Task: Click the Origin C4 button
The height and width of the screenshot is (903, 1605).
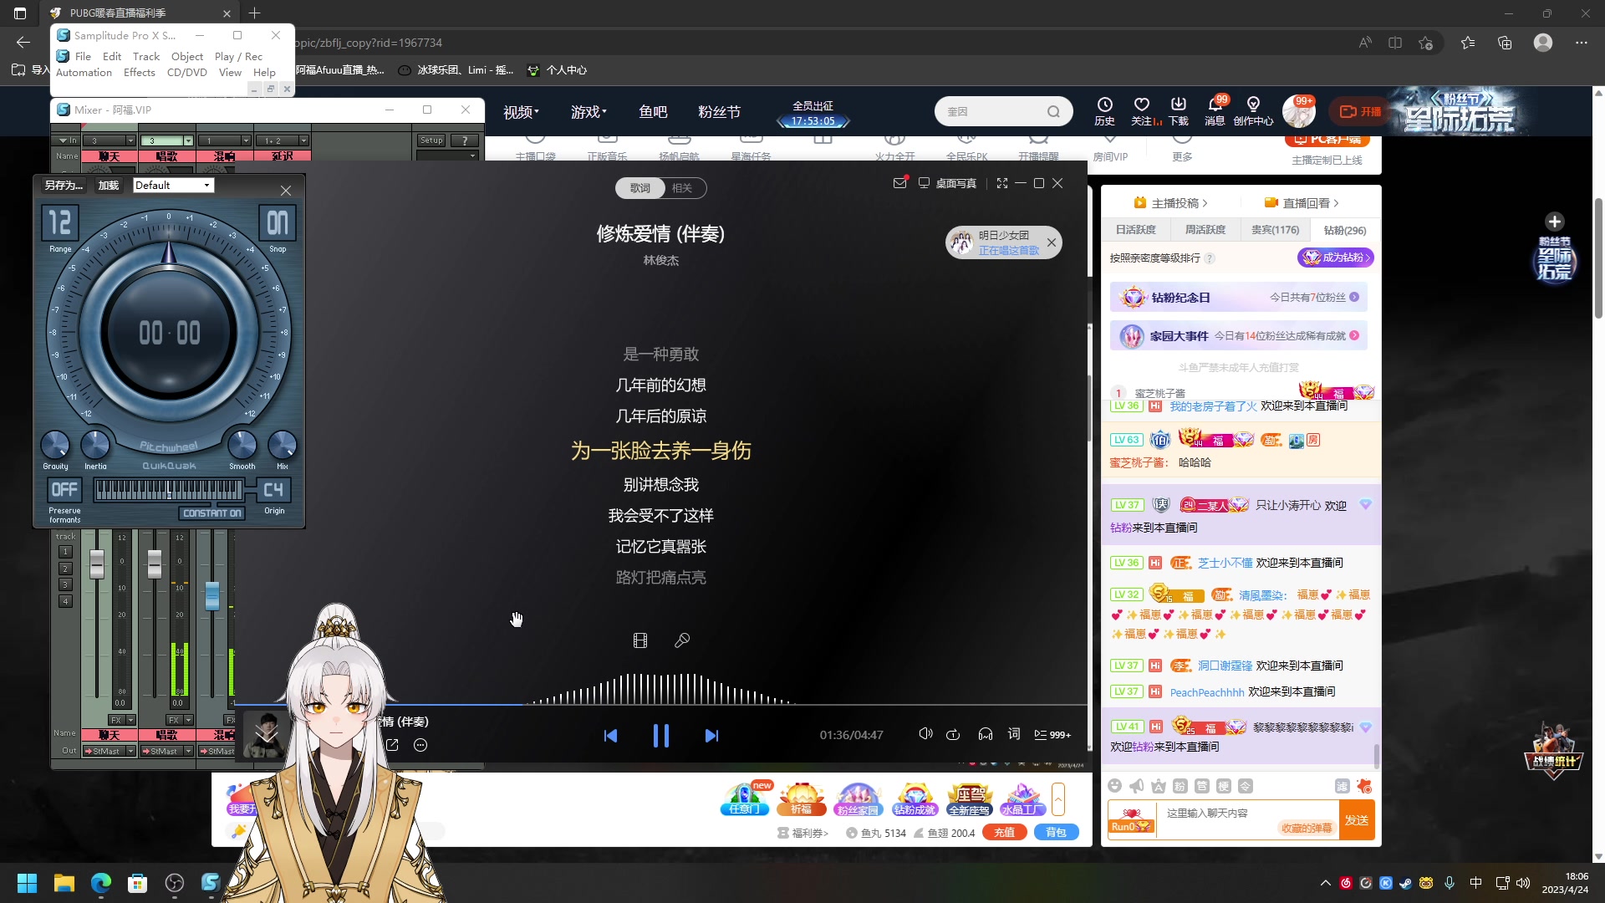Action: [273, 490]
